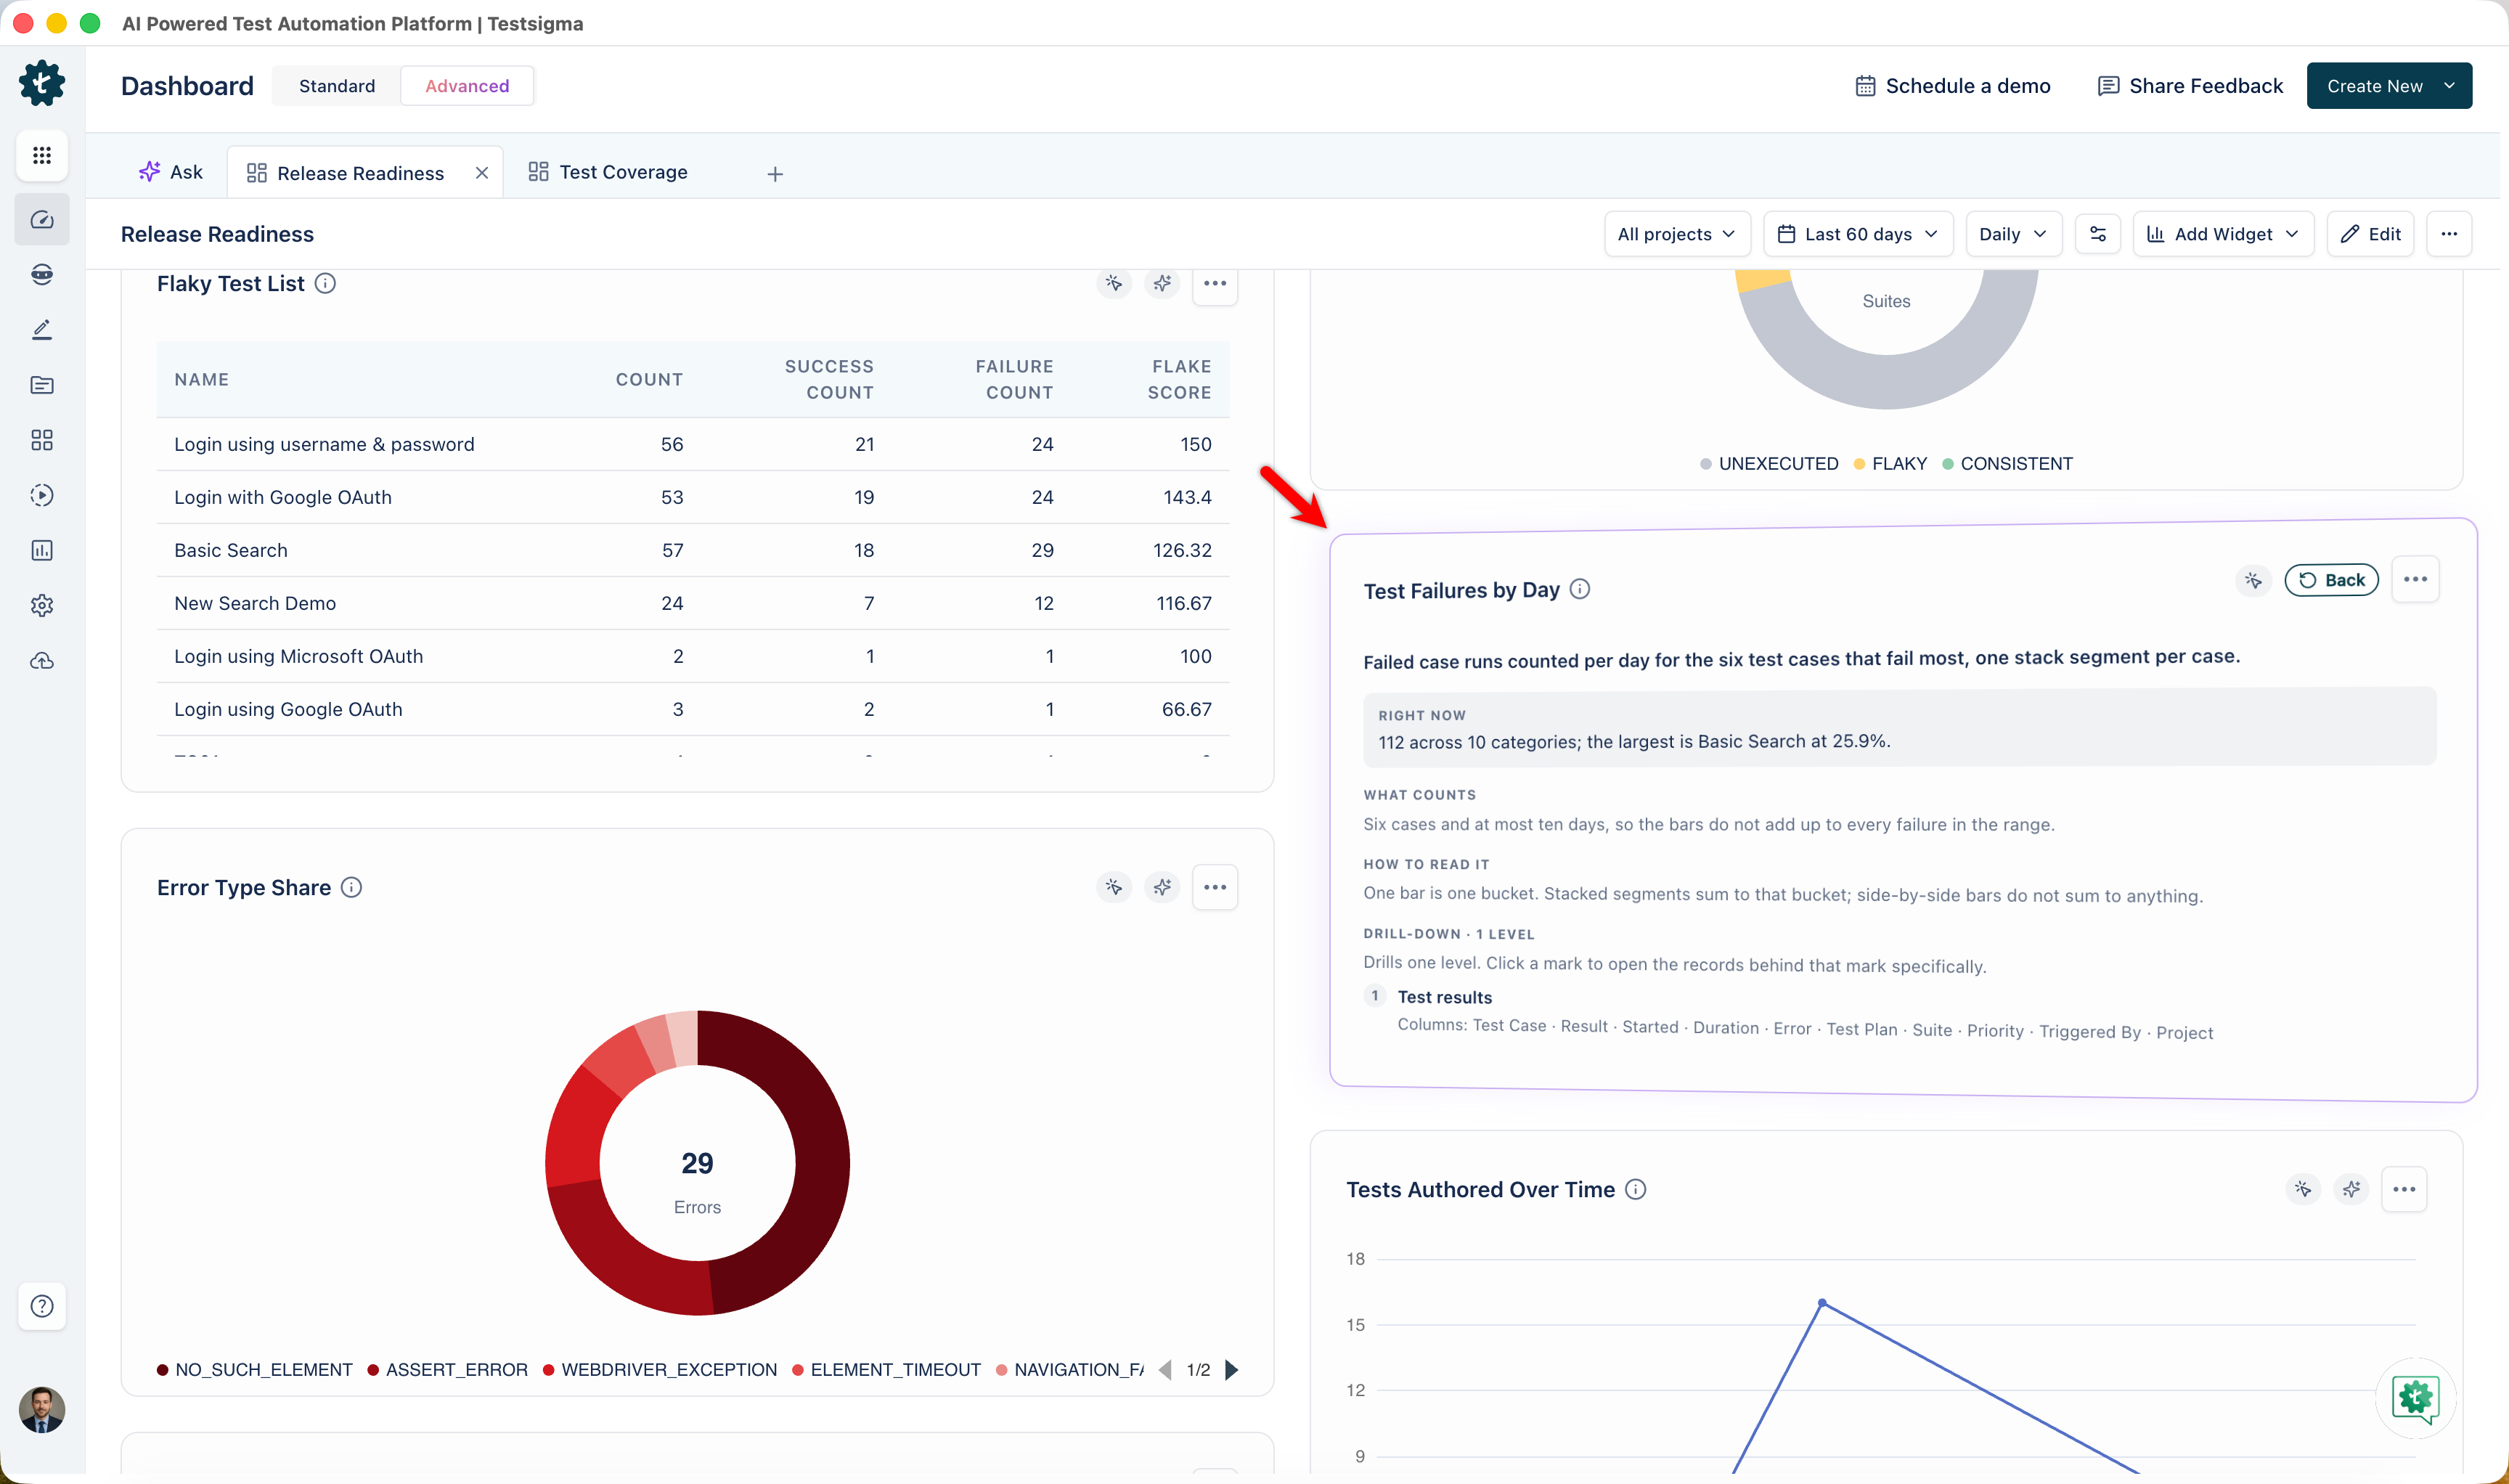Viewport: 2509px width, 1484px height.
Task: Expand Add Widget dropdown
Action: pos(2223,234)
